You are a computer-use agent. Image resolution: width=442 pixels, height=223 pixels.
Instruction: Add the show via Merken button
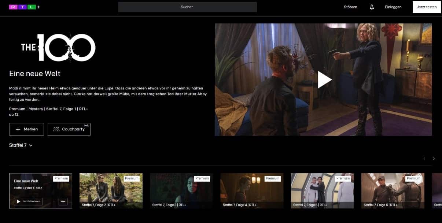pos(26,129)
